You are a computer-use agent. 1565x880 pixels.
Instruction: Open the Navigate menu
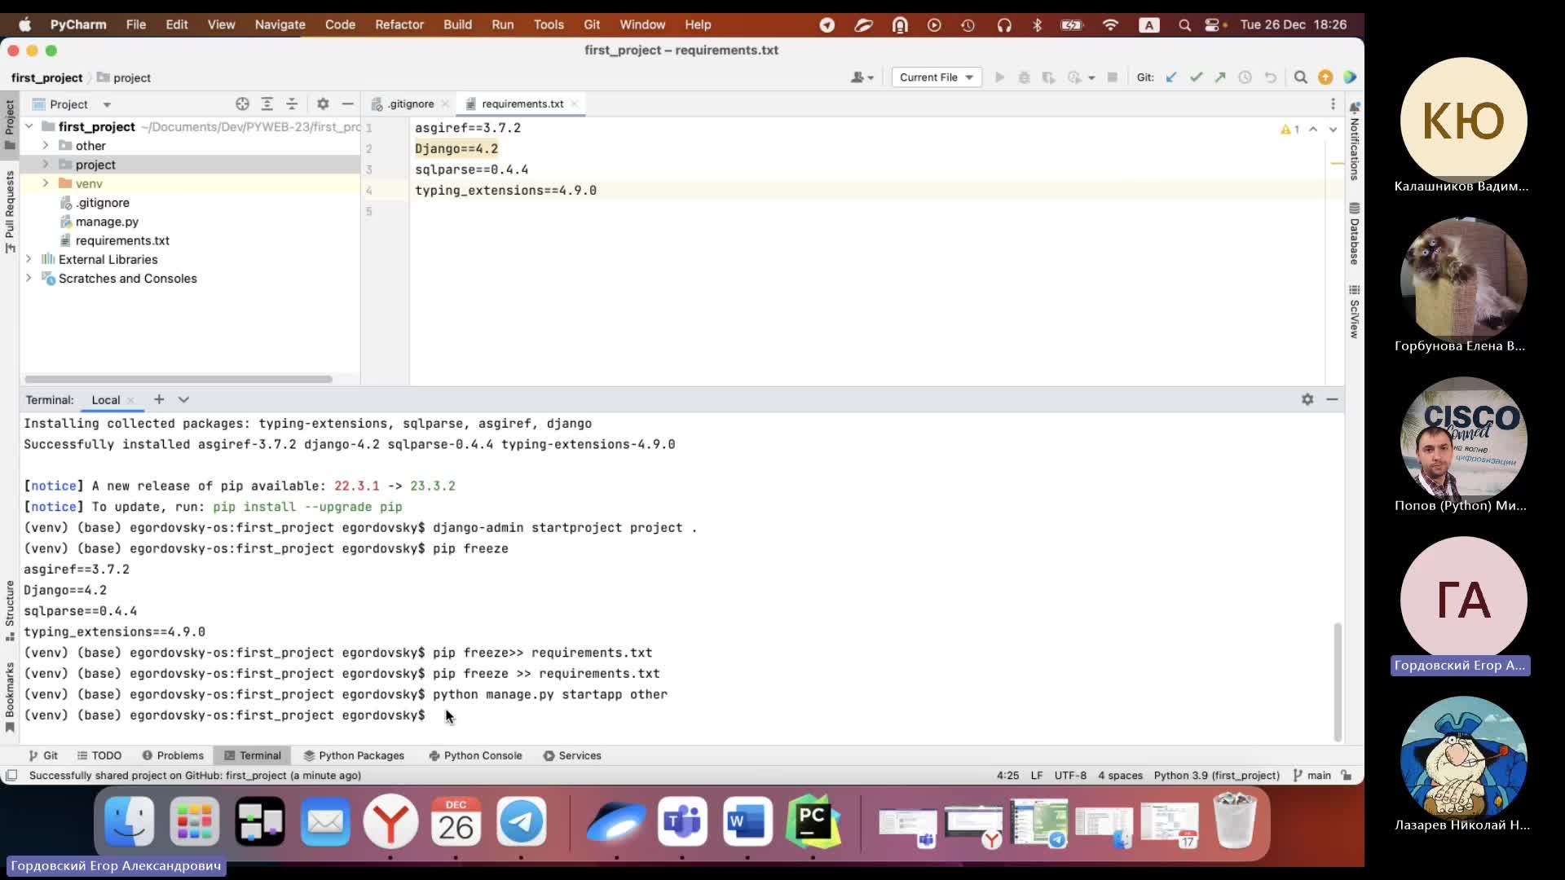click(280, 24)
